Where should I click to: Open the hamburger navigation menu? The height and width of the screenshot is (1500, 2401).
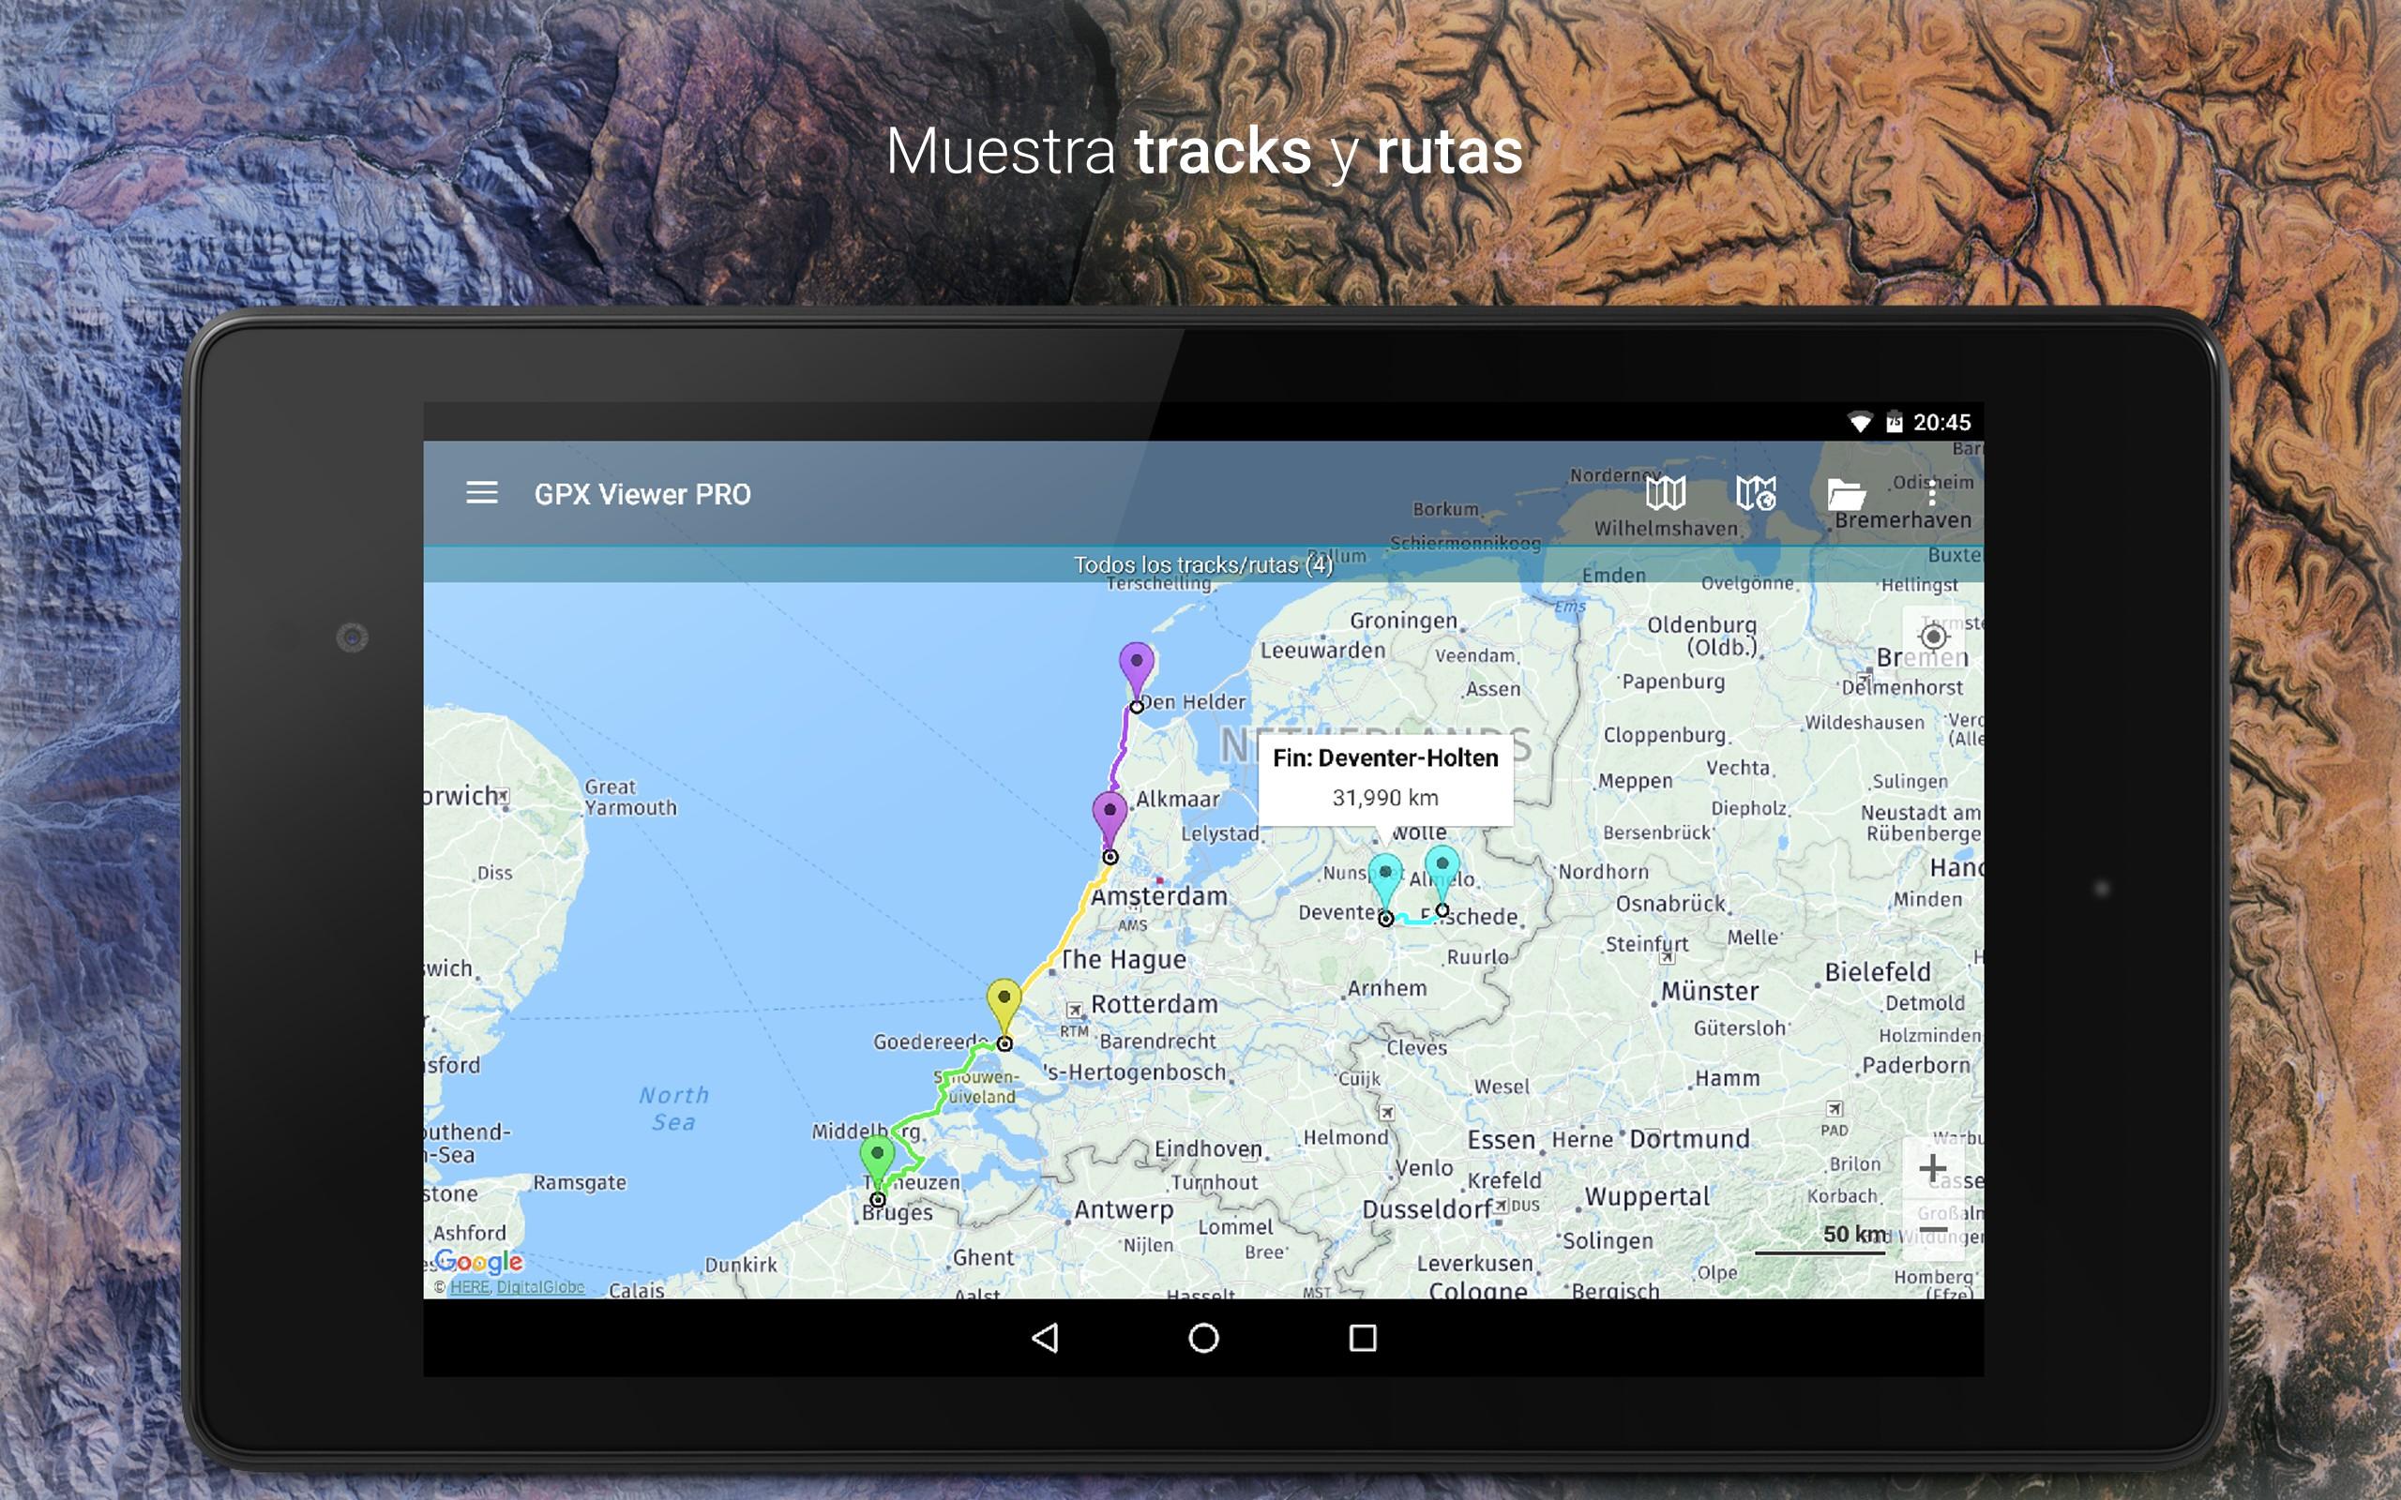tap(482, 493)
